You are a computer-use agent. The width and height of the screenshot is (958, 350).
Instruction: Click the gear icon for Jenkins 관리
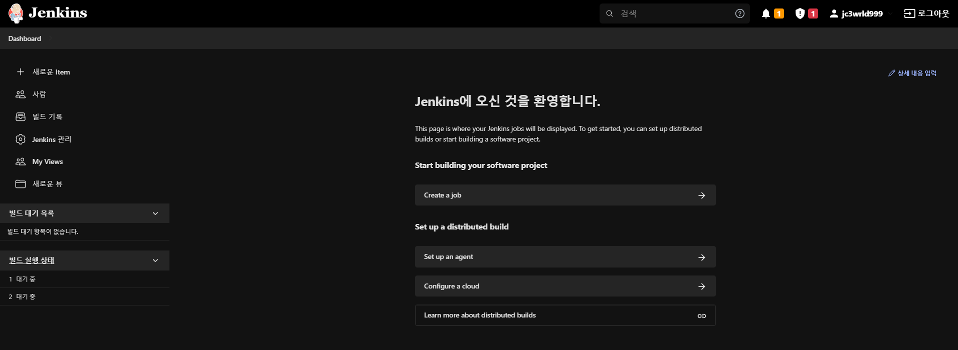(21, 139)
